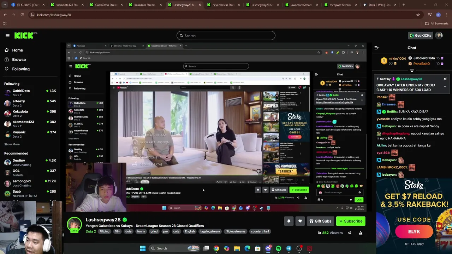
Task: Open Chrome three-dot menu
Action: coord(447,15)
